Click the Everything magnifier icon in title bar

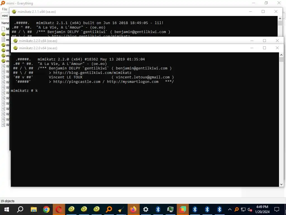[3, 3]
